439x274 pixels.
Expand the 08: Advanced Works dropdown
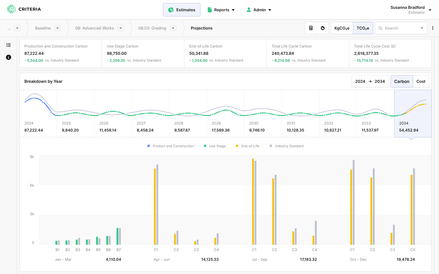pyautogui.click(x=121, y=28)
